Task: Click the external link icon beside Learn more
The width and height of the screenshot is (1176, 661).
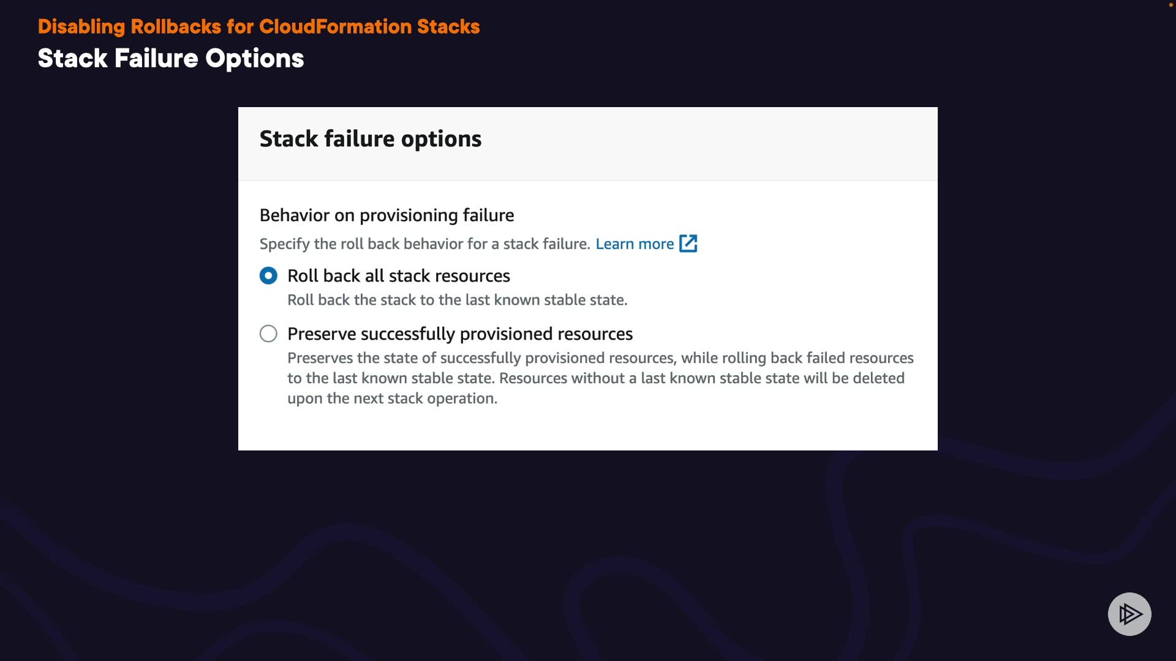Action: tap(688, 244)
